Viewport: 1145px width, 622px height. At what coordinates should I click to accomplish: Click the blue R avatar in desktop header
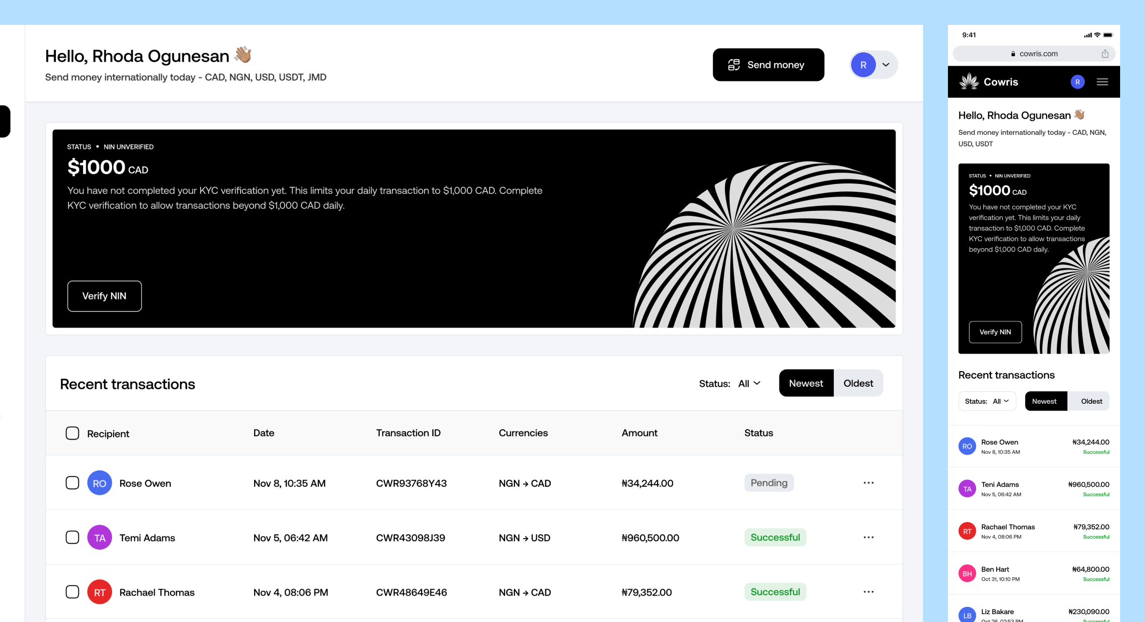coord(863,65)
